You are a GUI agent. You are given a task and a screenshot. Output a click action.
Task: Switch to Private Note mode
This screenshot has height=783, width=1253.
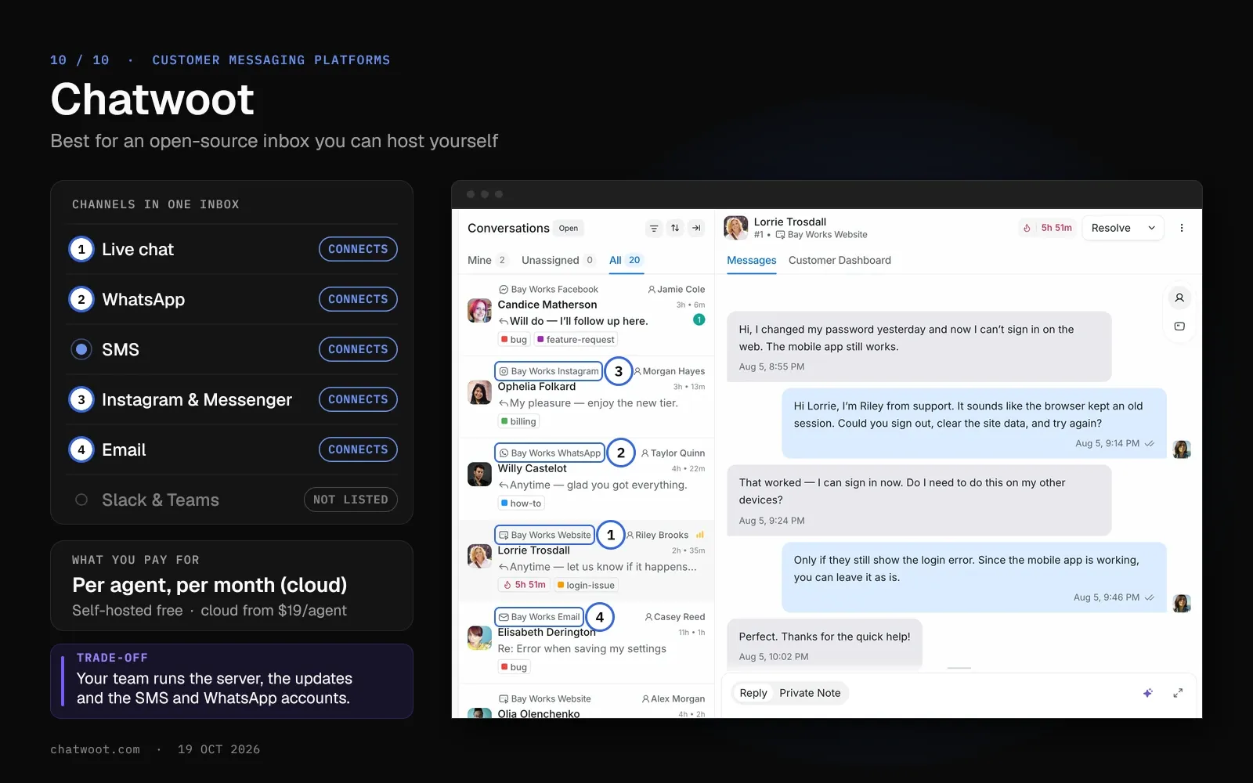tap(810, 693)
